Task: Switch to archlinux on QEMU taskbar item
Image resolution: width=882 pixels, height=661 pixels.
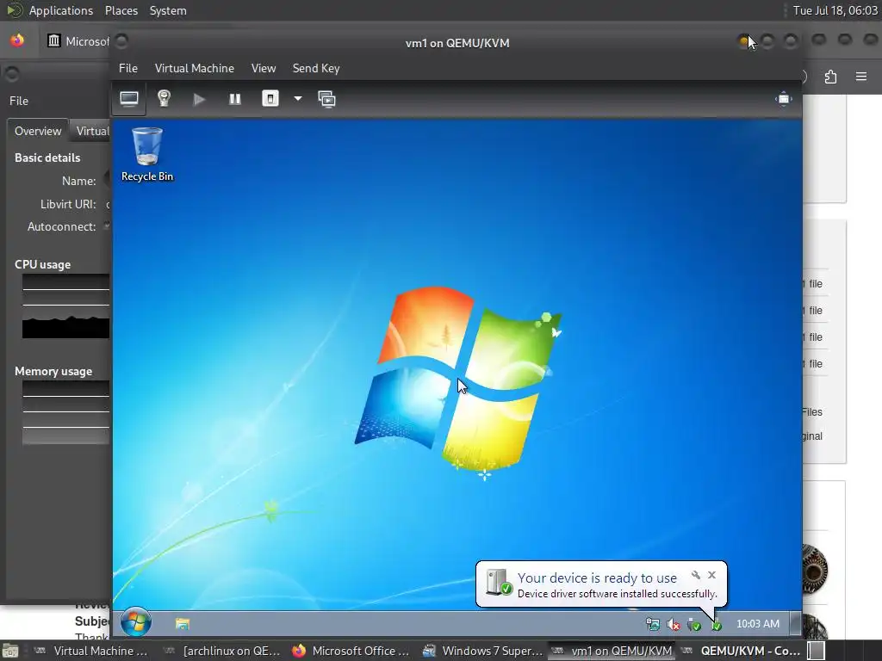Action: pyautogui.click(x=221, y=651)
